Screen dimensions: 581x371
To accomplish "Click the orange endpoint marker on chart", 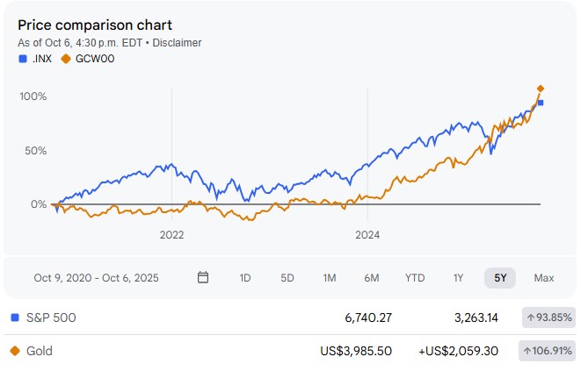I will click(x=541, y=89).
